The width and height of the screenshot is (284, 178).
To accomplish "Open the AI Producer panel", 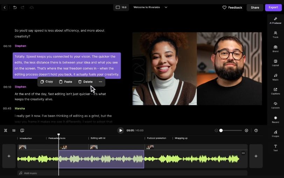I will (275, 20).
